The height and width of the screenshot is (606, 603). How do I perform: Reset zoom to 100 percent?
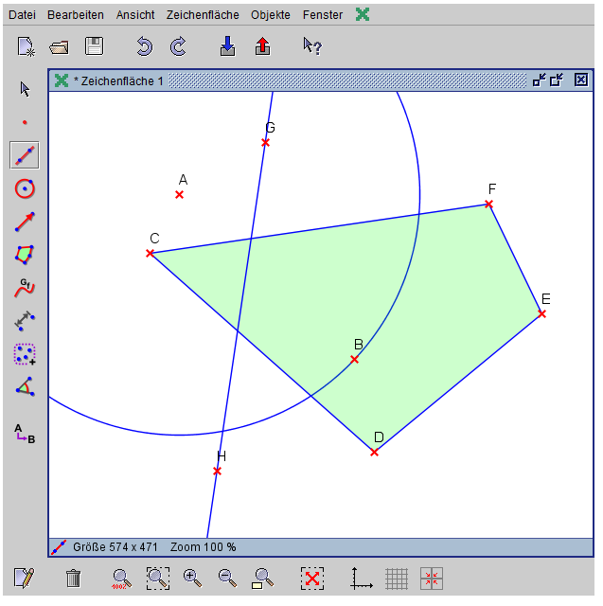click(121, 579)
